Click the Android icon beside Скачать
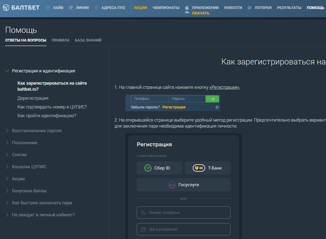 (x=187, y=13)
